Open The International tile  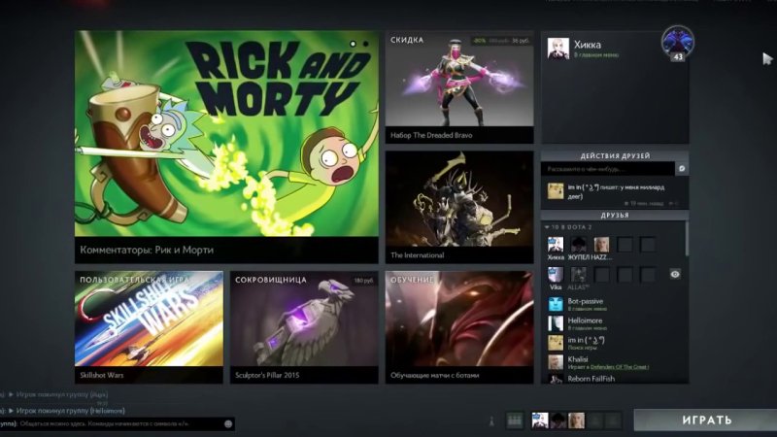[x=459, y=207]
